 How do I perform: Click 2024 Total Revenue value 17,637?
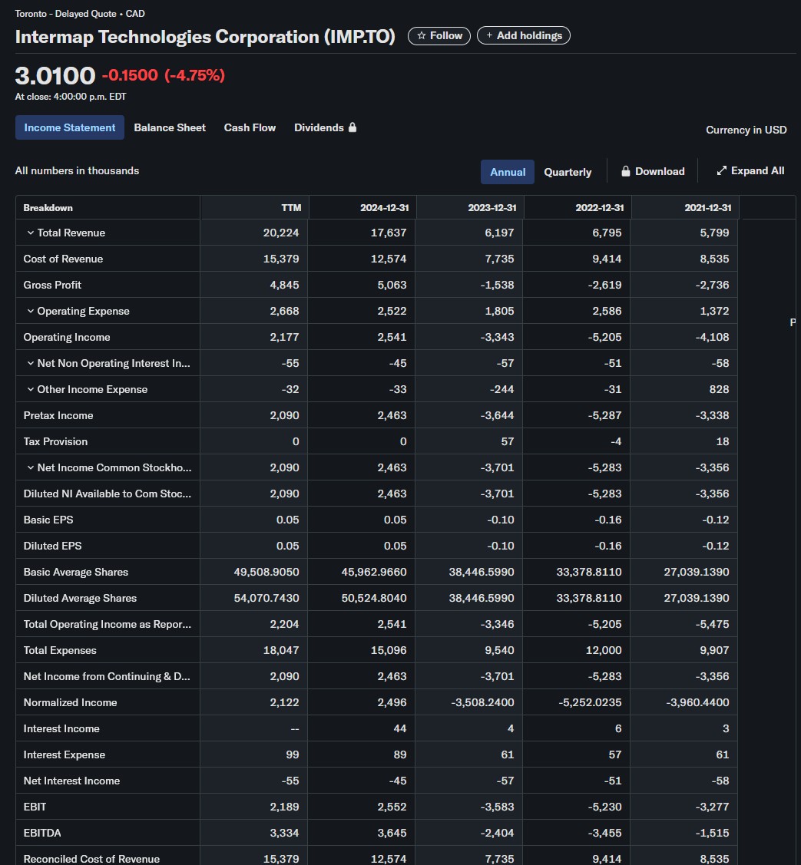click(389, 233)
